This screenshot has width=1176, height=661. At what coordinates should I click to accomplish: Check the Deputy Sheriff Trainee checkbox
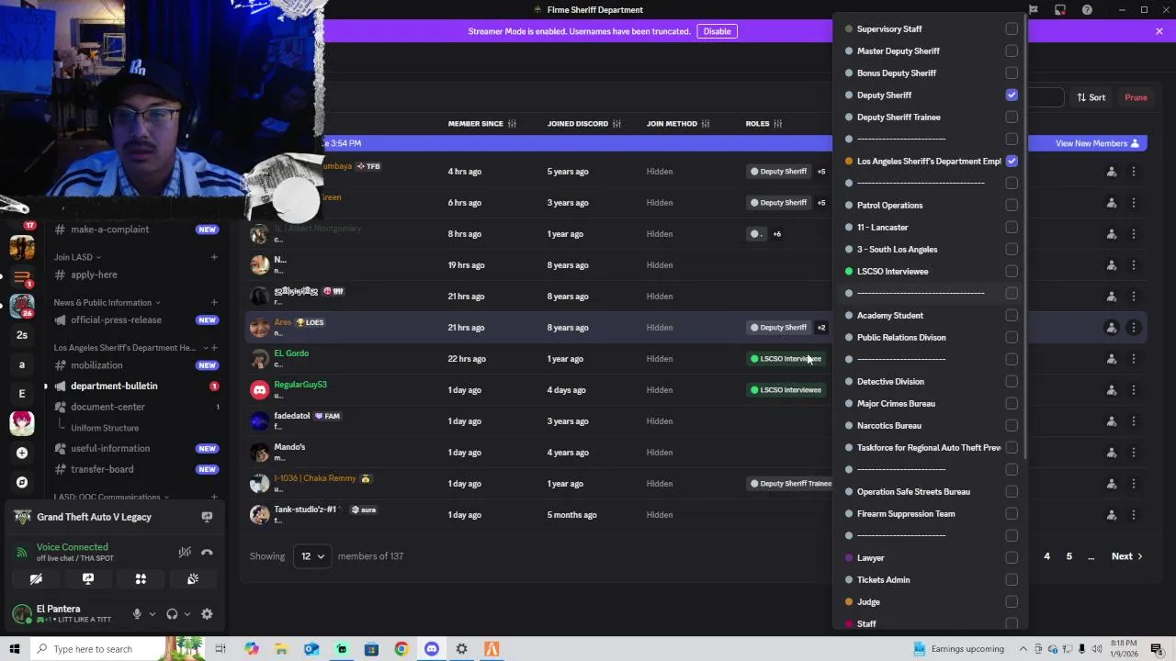[1012, 118]
